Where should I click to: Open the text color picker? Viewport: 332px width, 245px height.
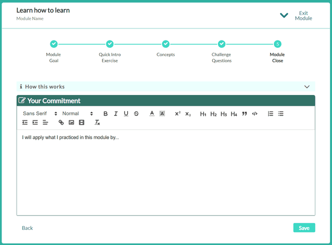[x=152, y=114]
